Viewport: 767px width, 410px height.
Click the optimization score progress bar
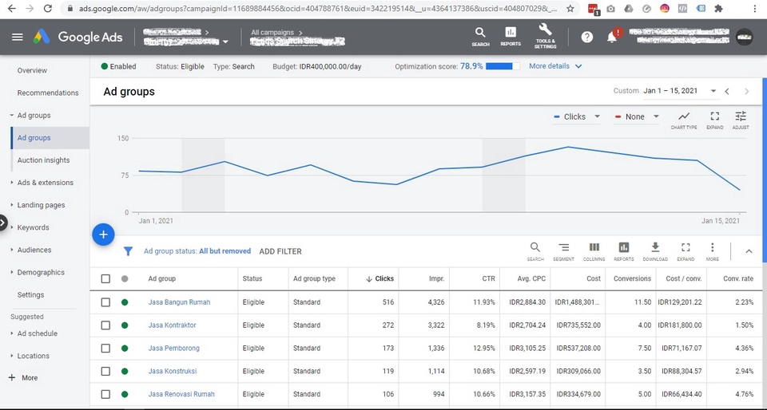[x=503, y=66]
